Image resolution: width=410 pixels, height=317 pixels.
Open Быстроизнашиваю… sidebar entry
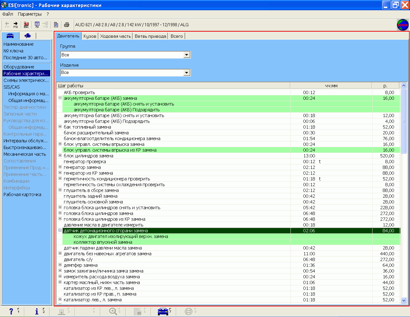(25, 147)
